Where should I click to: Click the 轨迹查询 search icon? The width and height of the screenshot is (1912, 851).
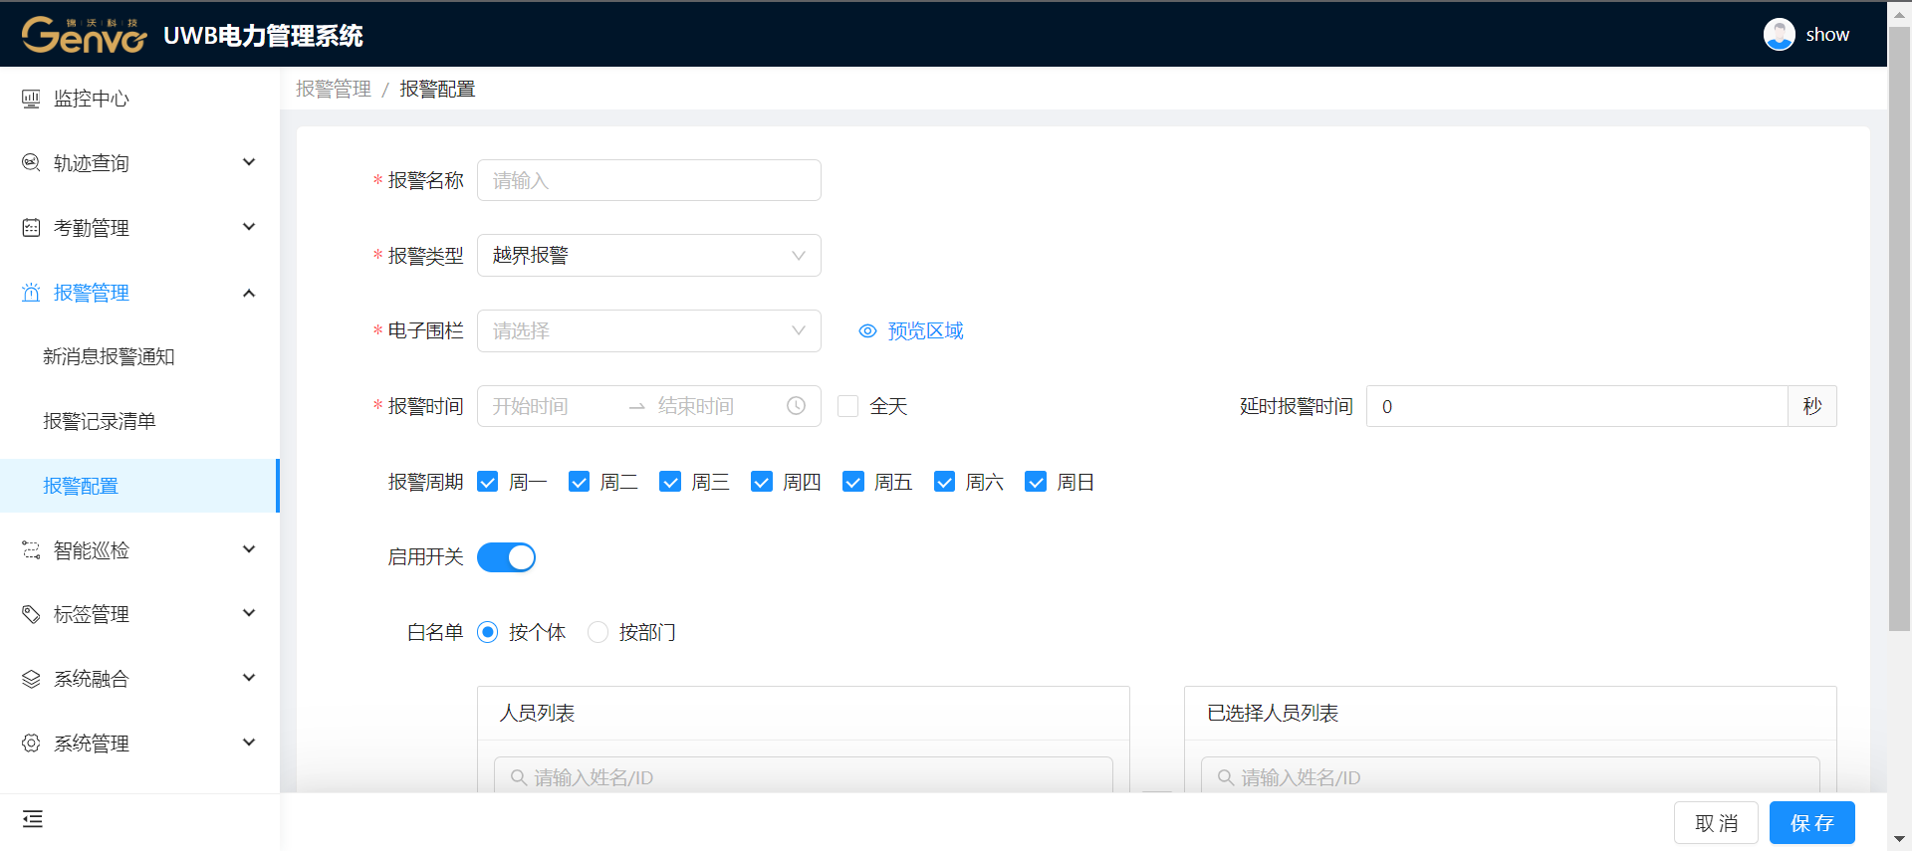pyautogui.click(x=31, y=162)
